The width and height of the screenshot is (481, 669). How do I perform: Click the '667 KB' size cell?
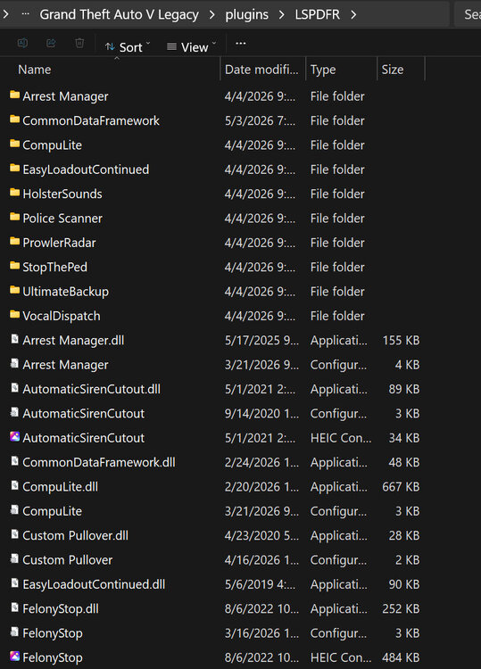tap(401, 486)
